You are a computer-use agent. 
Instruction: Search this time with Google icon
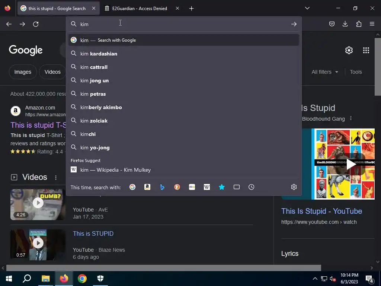[132, 187]
